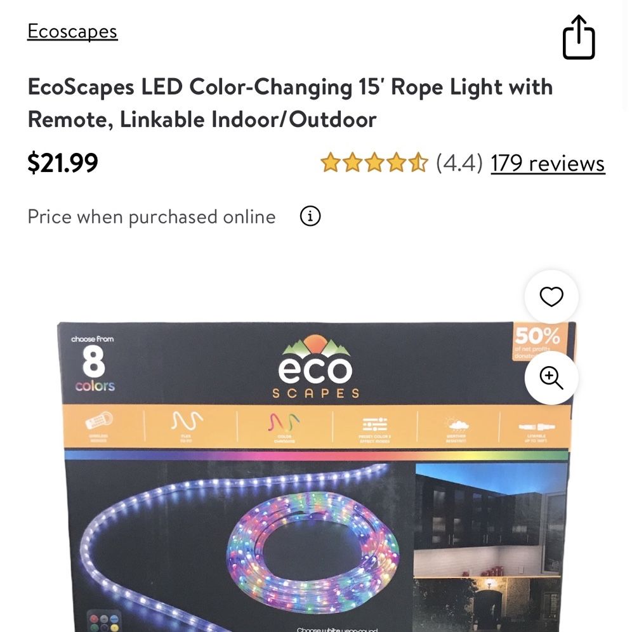
Task: Click the Price when purchased online text
Action: (x=152, y=217)
